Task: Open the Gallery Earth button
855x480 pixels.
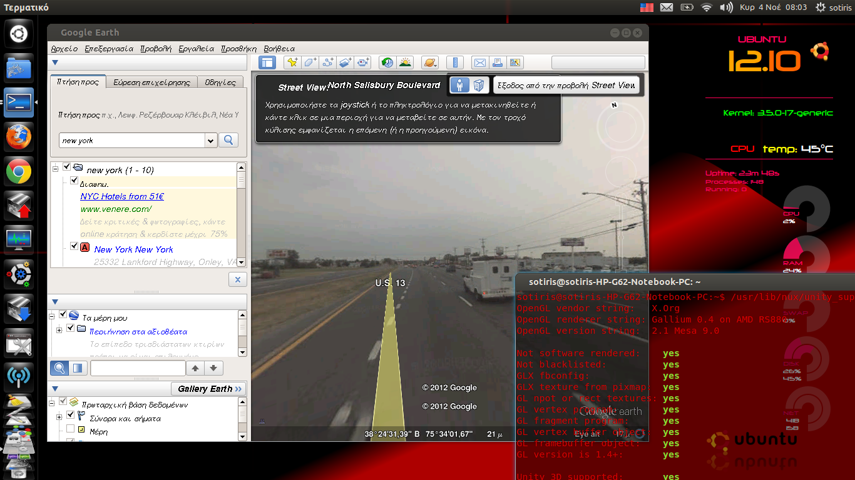Action: pyautogui.click(x=208, y=389)
